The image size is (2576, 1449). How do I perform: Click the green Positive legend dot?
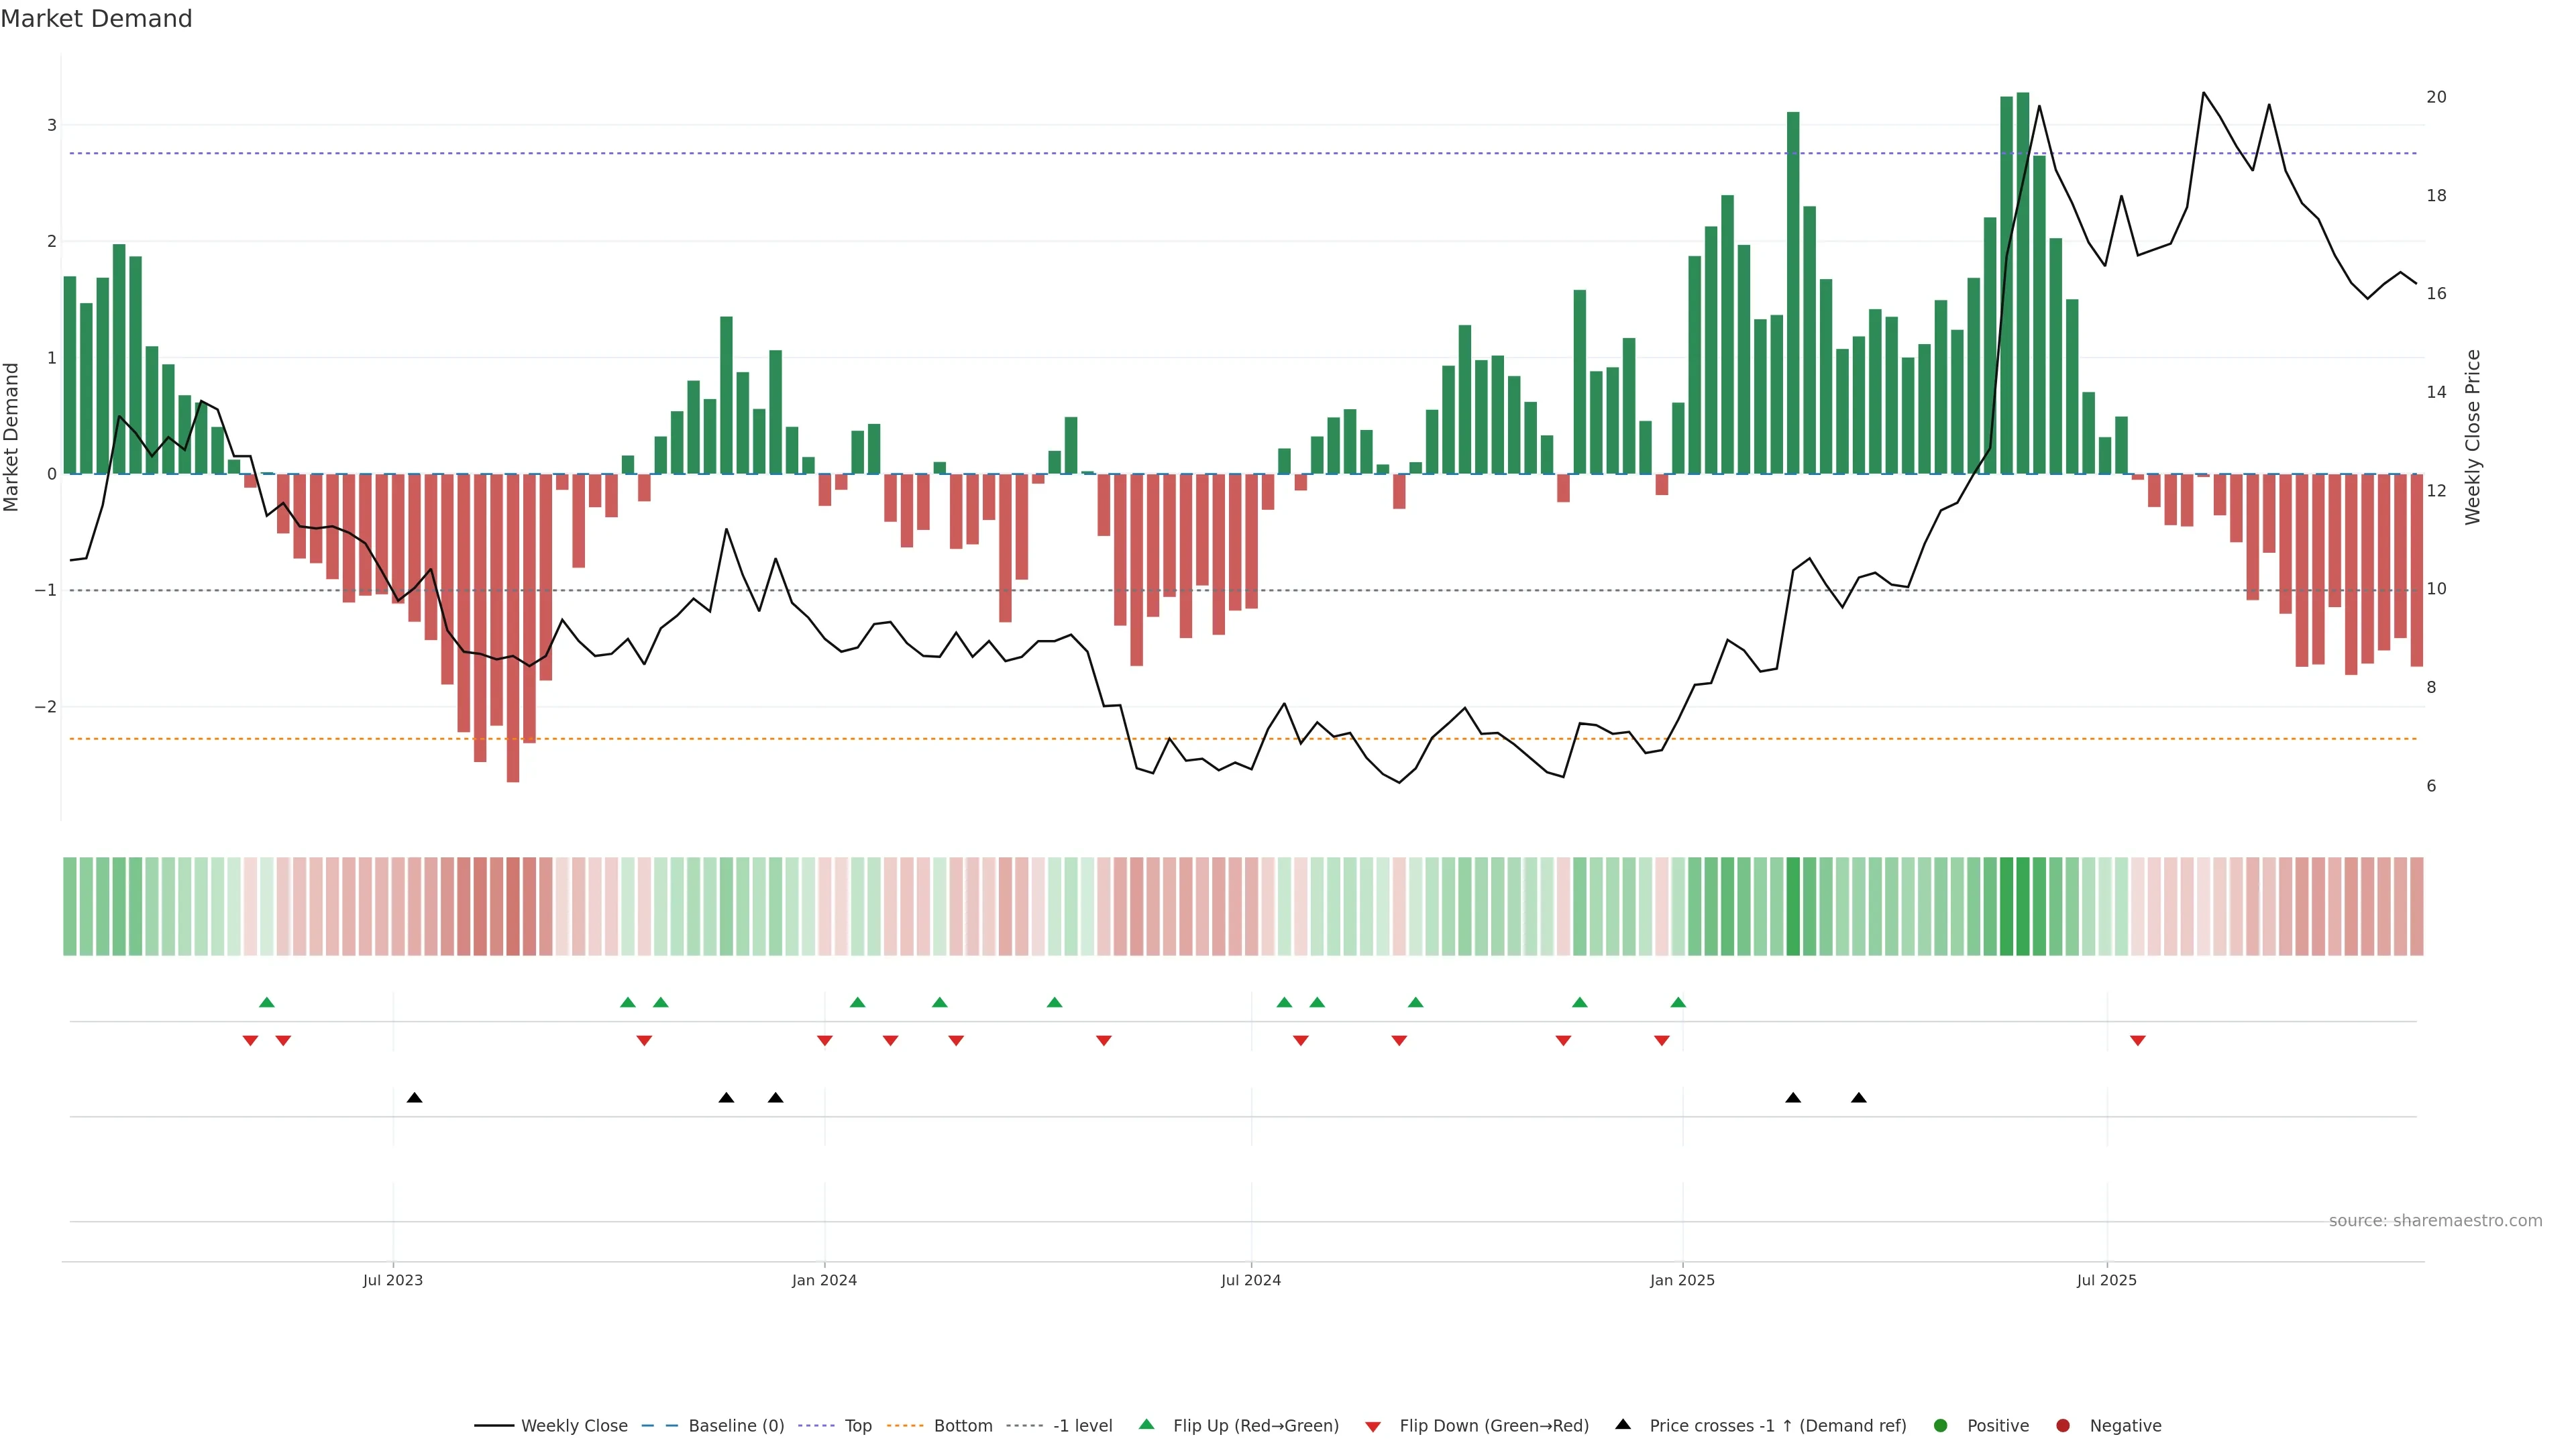(1941, 1426)
